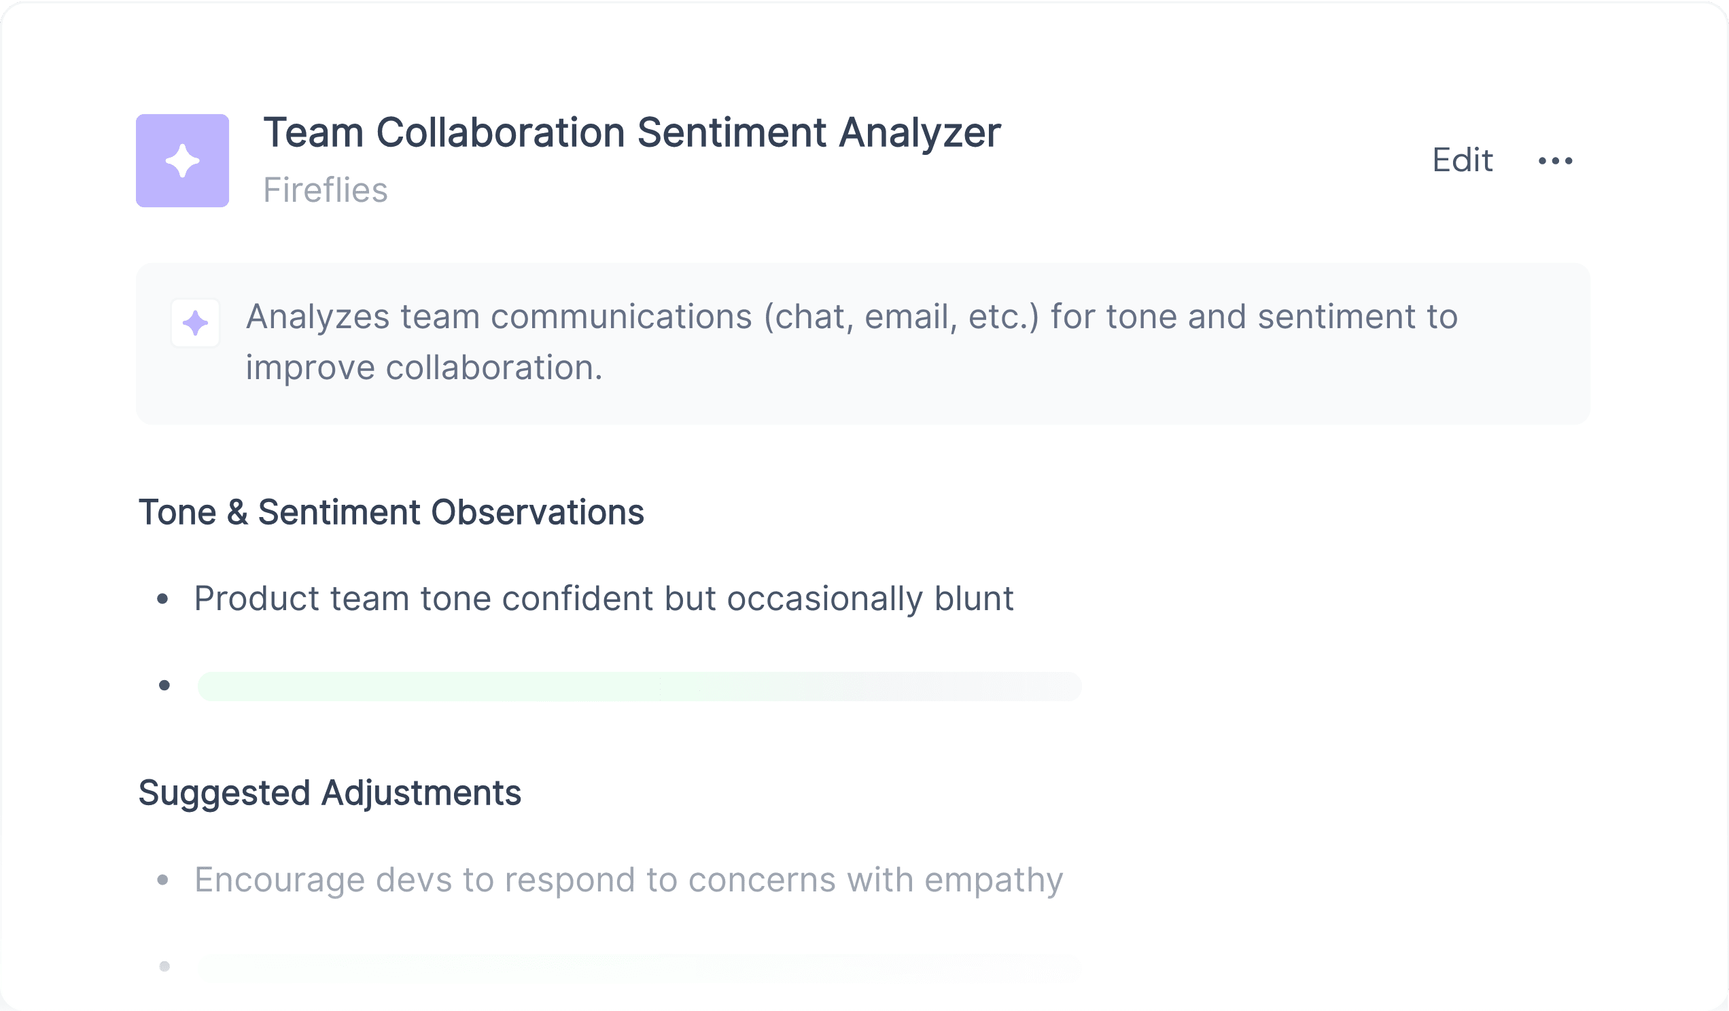Click the faded last bullet at bottom
Image resolution: width=1729 pixels, height=1011 pixels.
[x=164, y=966]
